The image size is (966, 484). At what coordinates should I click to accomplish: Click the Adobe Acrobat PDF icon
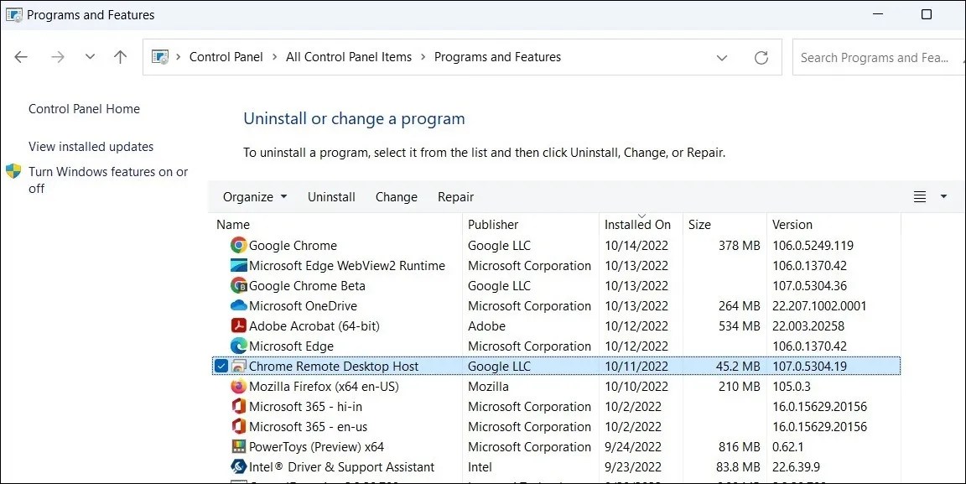point(238,325)
